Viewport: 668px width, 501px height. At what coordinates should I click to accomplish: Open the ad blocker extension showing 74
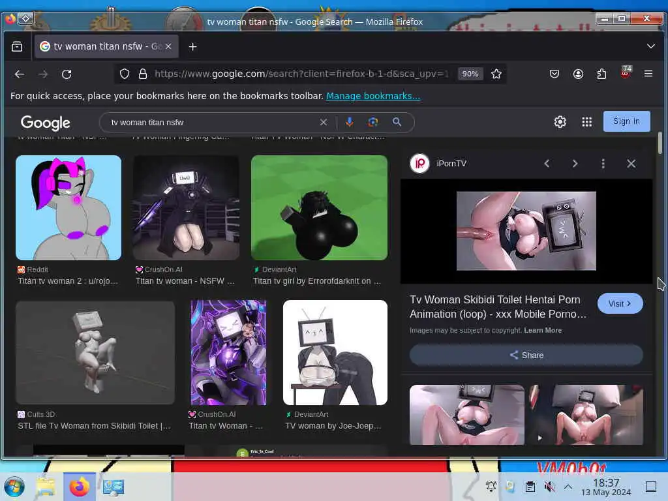[x=626, y=72]
